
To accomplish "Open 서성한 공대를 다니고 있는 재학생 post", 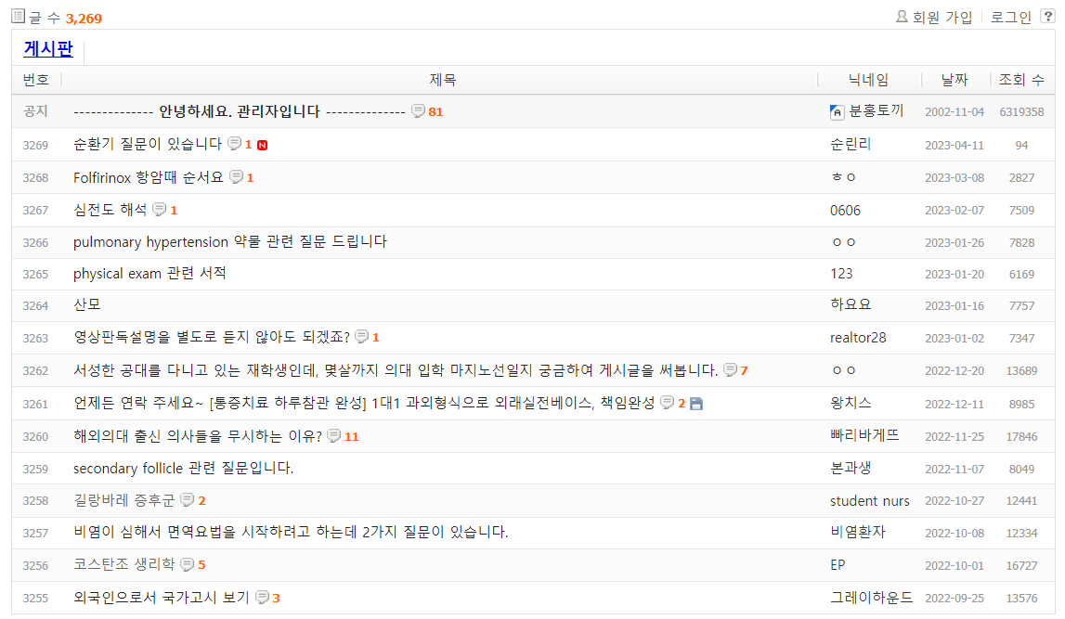I will 396,370.
